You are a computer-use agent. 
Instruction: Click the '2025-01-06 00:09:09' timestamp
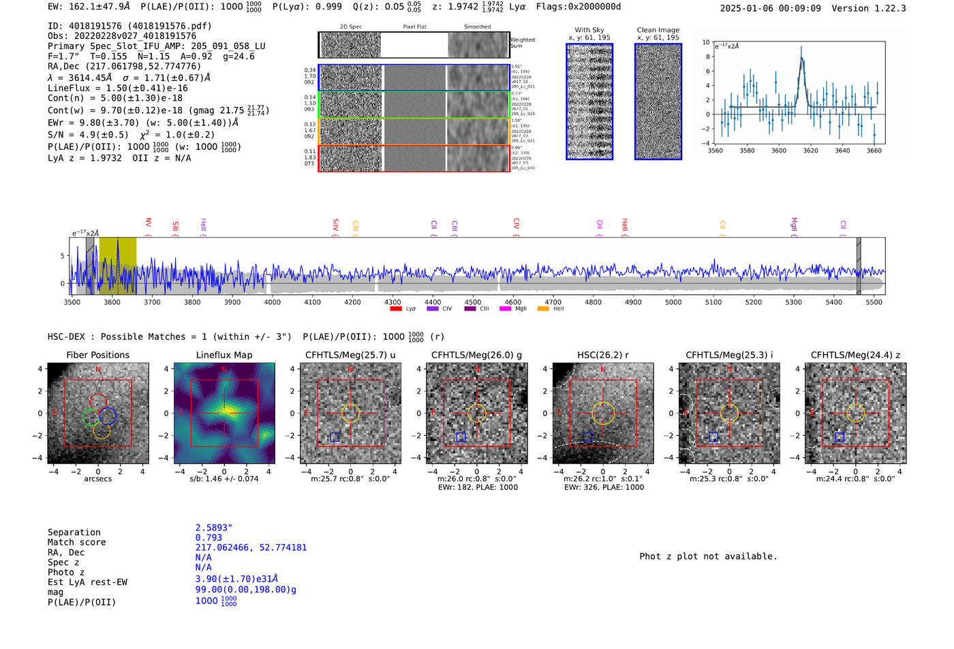[x=771, y=8]
